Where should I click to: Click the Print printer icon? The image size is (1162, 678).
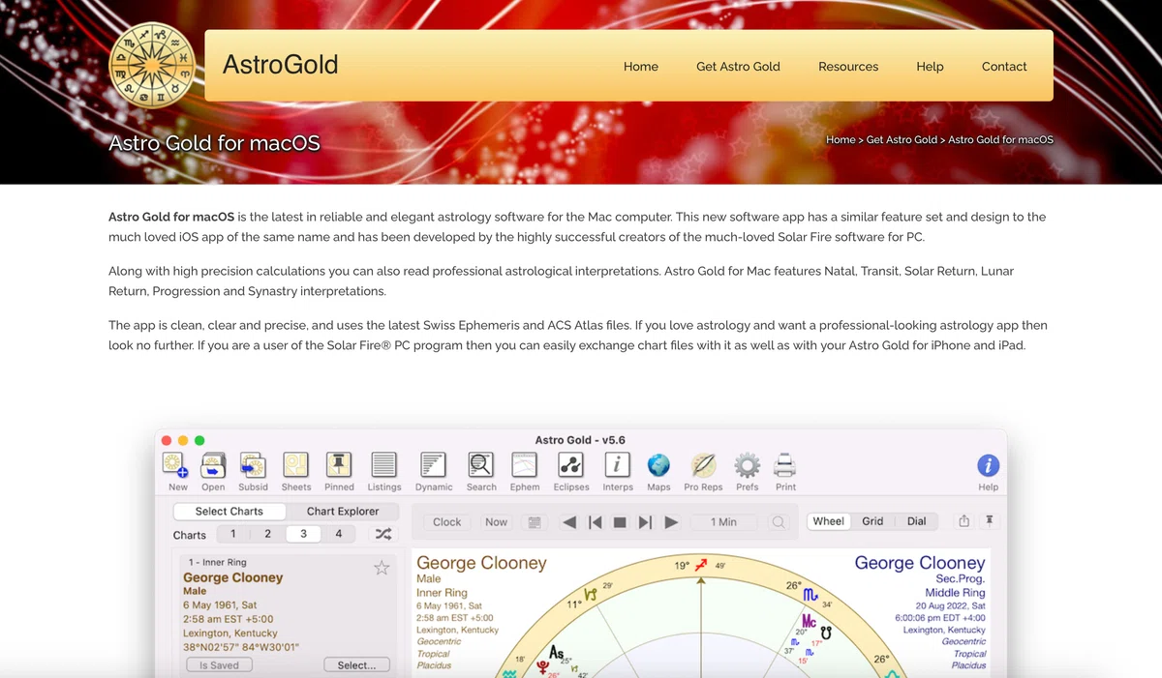[785, 466]
